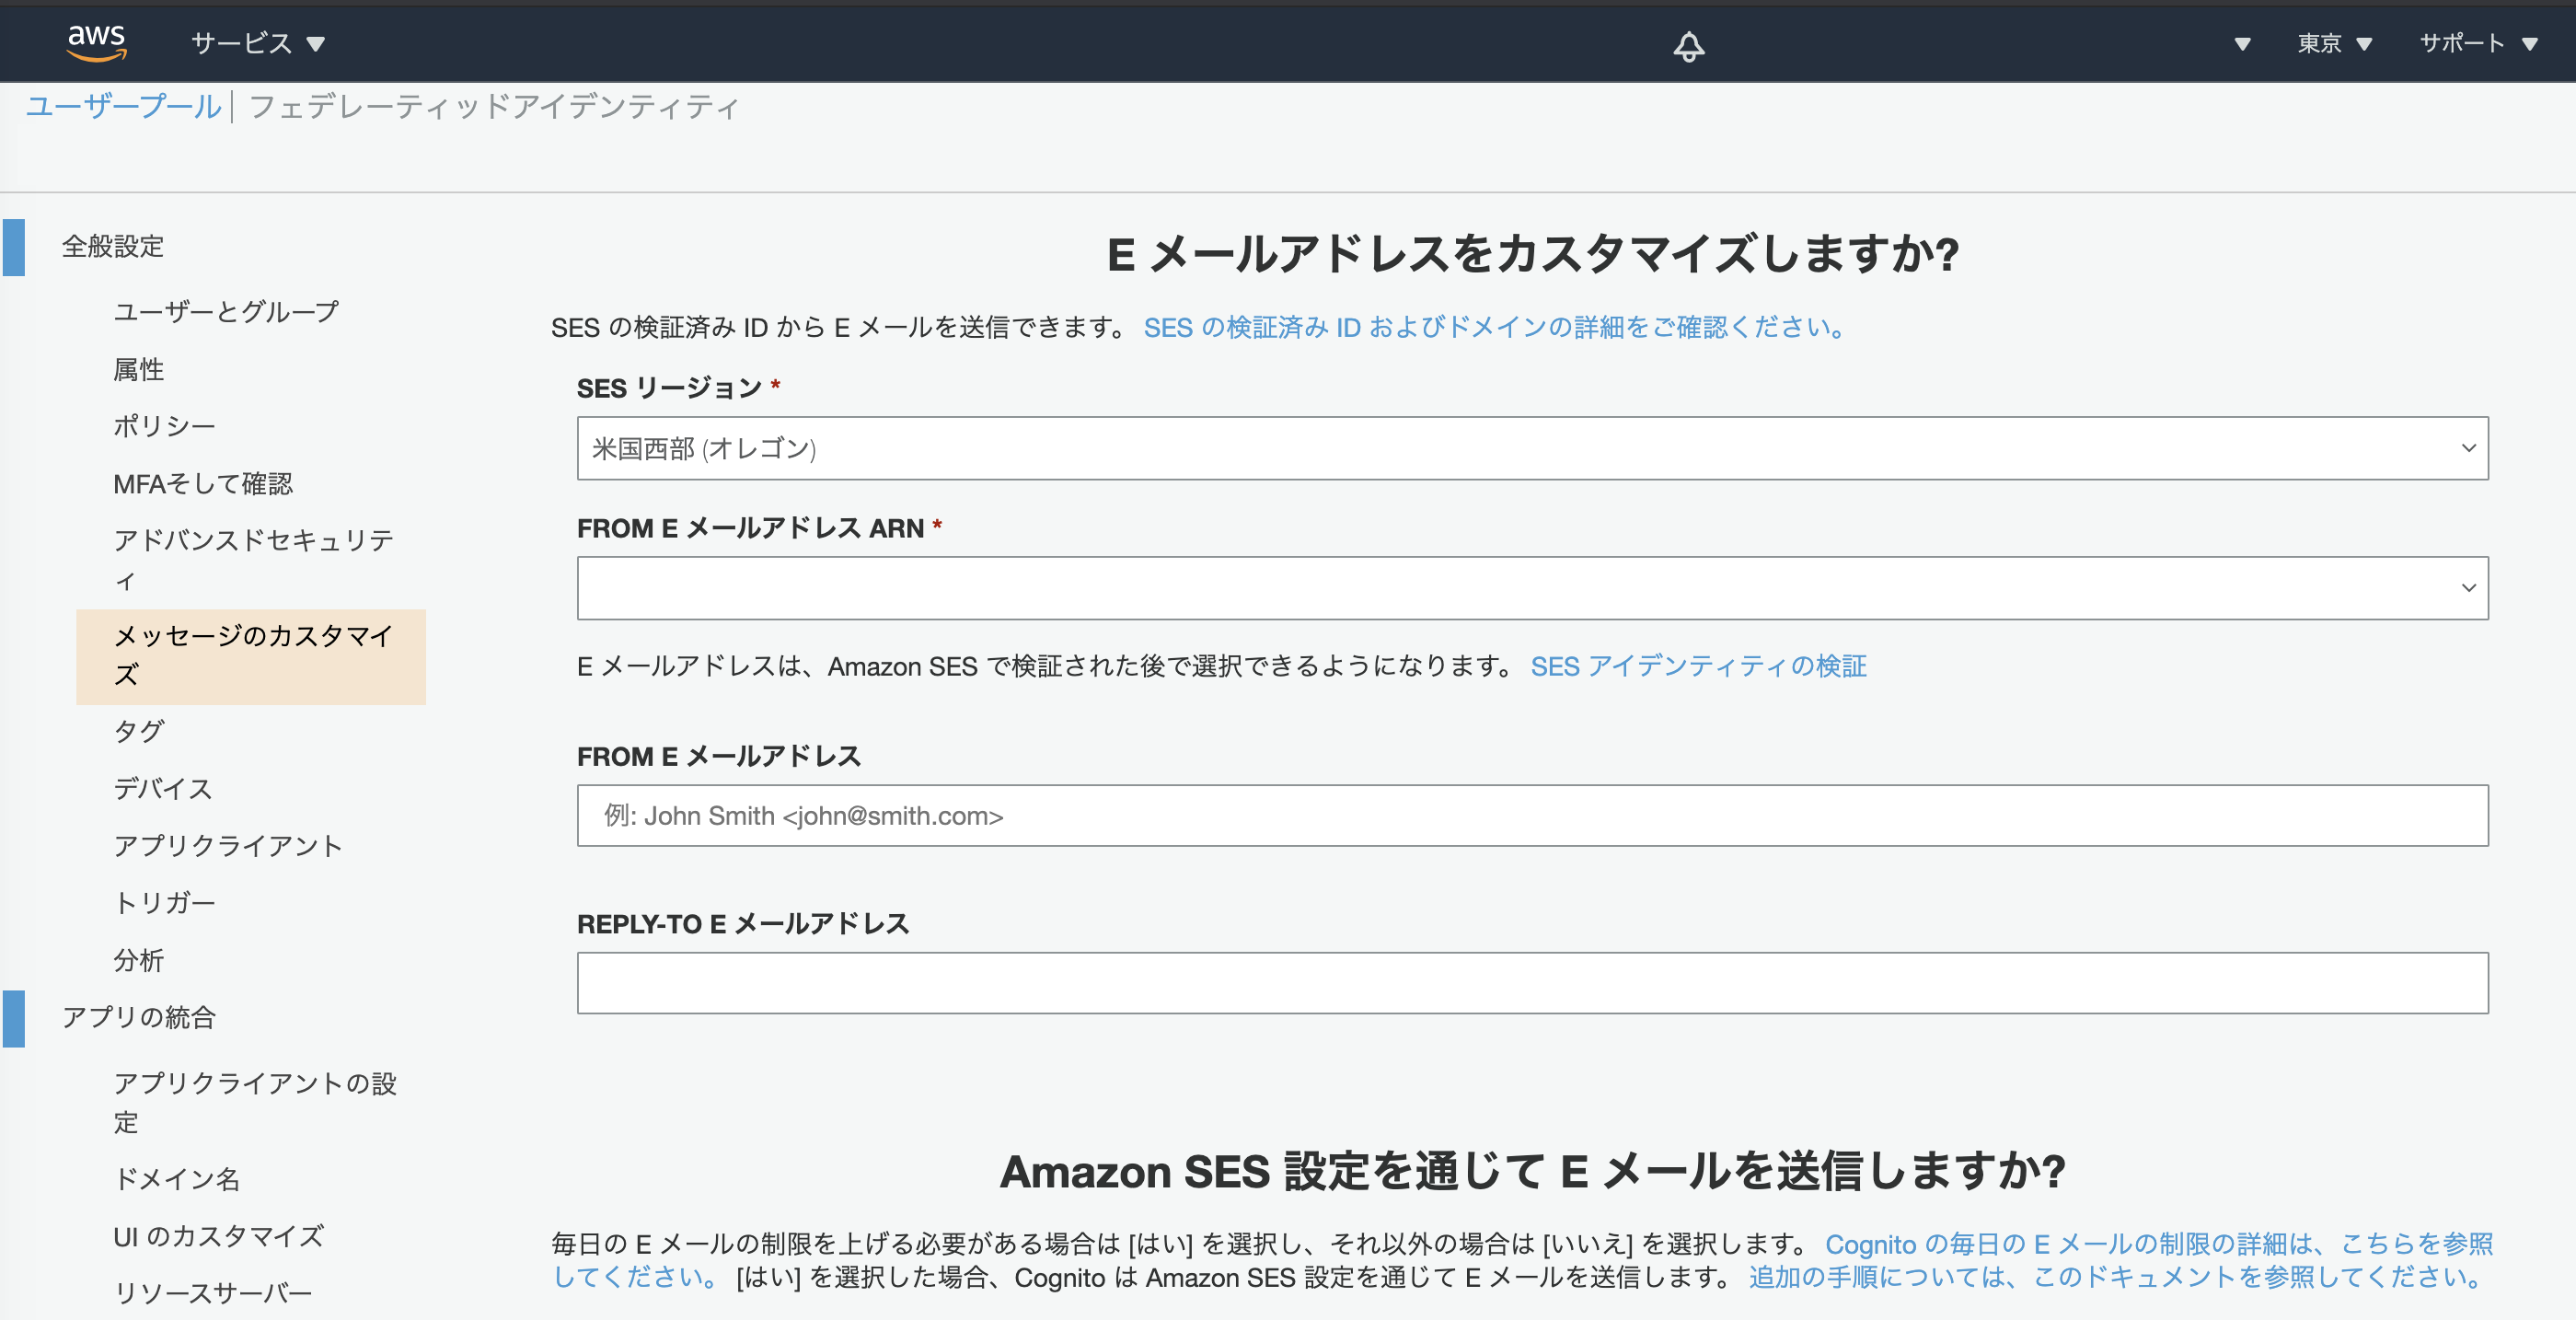Select アプリの統合 in the sidebar
This screenshot has height=1320, width=2576.
tap(139, 1018)
